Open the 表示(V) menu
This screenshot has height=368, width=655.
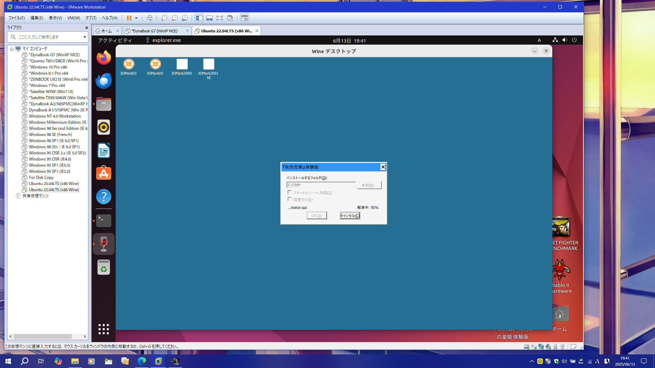click(55, 18)
